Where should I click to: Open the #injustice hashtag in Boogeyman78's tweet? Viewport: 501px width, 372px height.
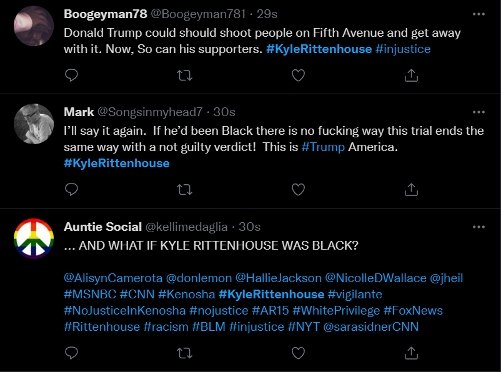[403, 49]
